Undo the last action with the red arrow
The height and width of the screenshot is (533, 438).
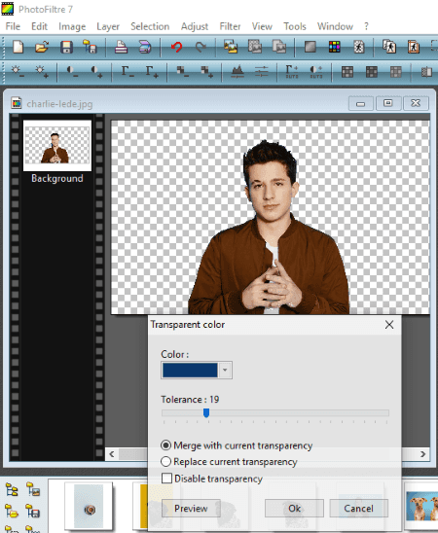coord(176,47)
